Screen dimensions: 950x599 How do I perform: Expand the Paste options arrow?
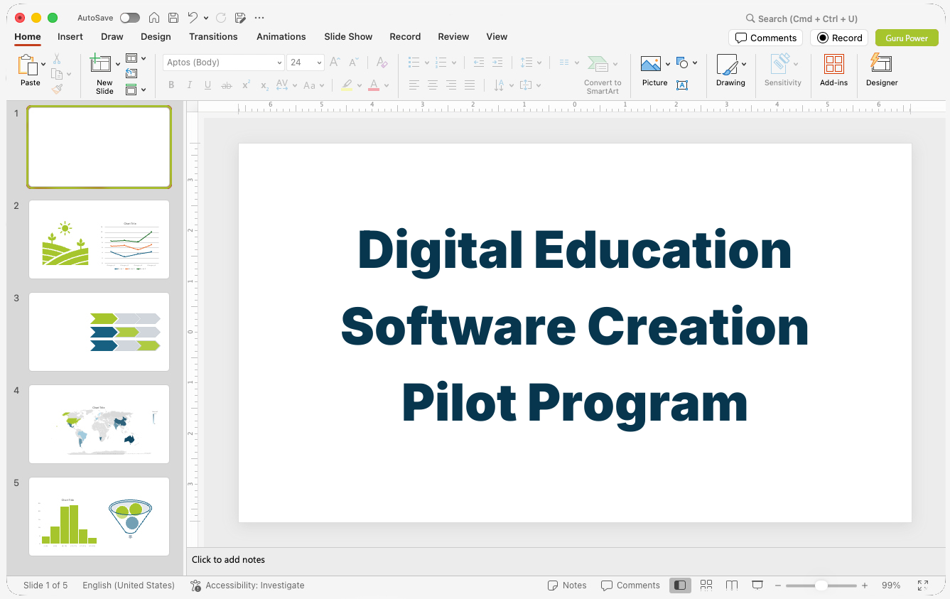pyautogui.click(x=43, y=64)
